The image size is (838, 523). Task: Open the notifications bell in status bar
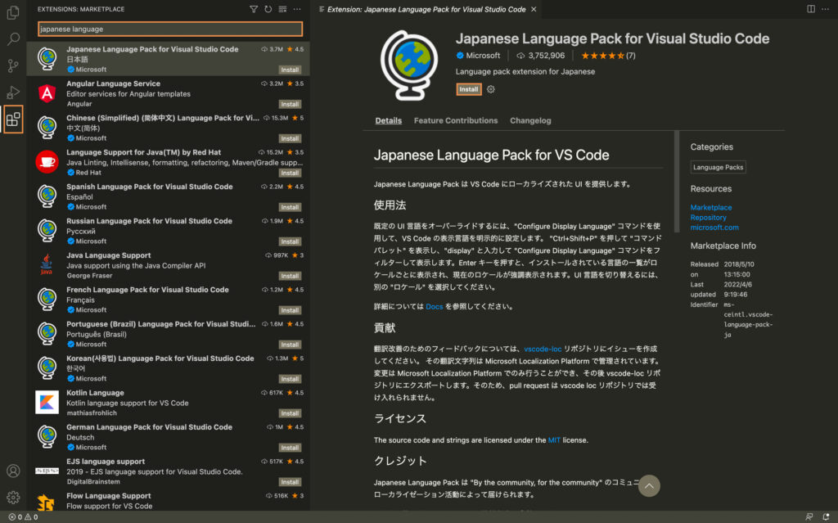[x=826, y=517]
